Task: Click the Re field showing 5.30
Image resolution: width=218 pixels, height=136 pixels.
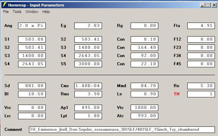Action: point(201,86)
